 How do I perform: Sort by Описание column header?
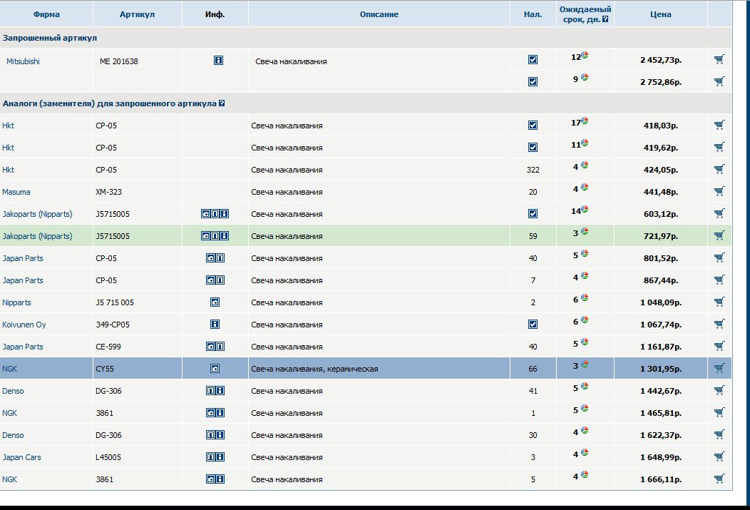pos(379,14)
